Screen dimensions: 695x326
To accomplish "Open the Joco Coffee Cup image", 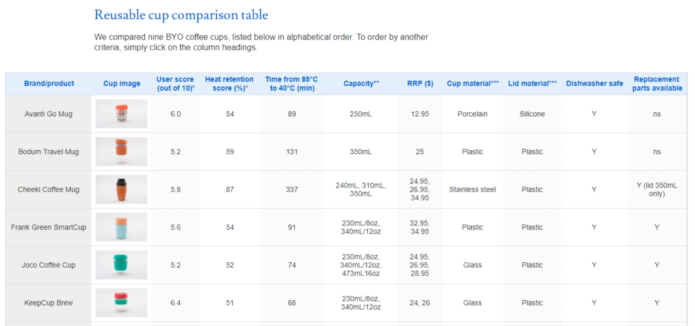I will click(121, 265).
